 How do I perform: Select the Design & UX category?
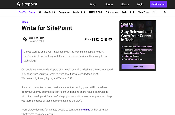pos(79,12)
